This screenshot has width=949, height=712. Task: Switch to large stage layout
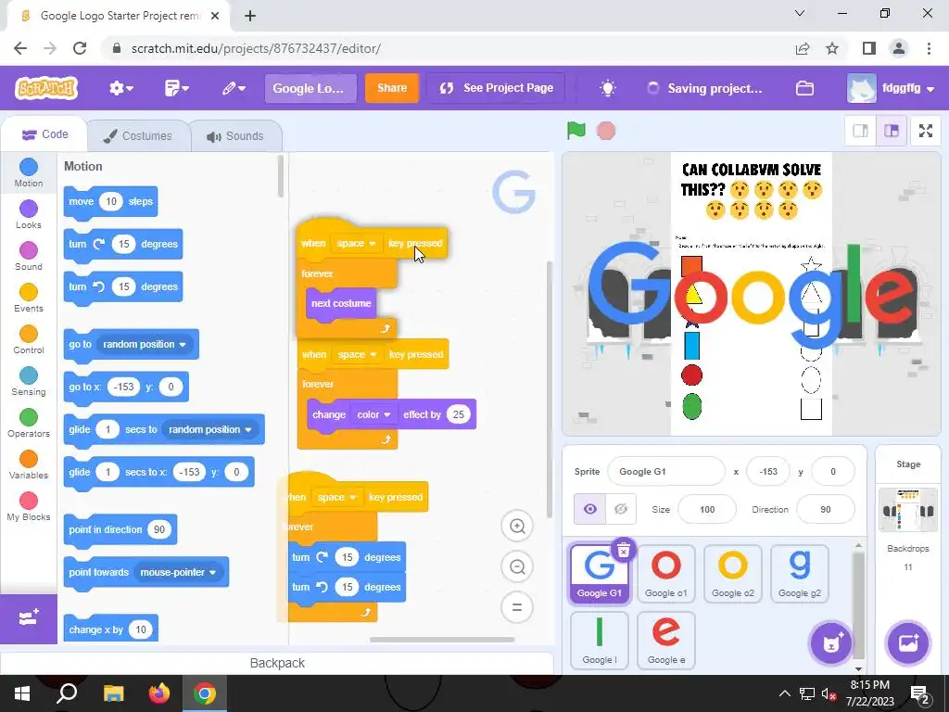click(x=892, y=131)
